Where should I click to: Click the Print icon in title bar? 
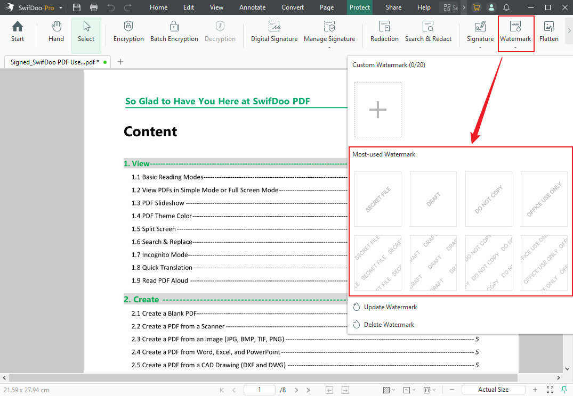pyautogui.click(x=94, y=7)
